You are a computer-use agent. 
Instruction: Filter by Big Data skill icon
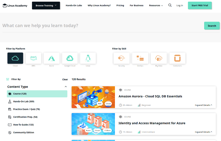[x=159, y=58]
